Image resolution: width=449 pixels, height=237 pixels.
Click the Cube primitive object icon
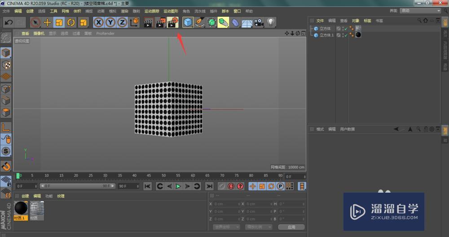click(x=188, y=22)
